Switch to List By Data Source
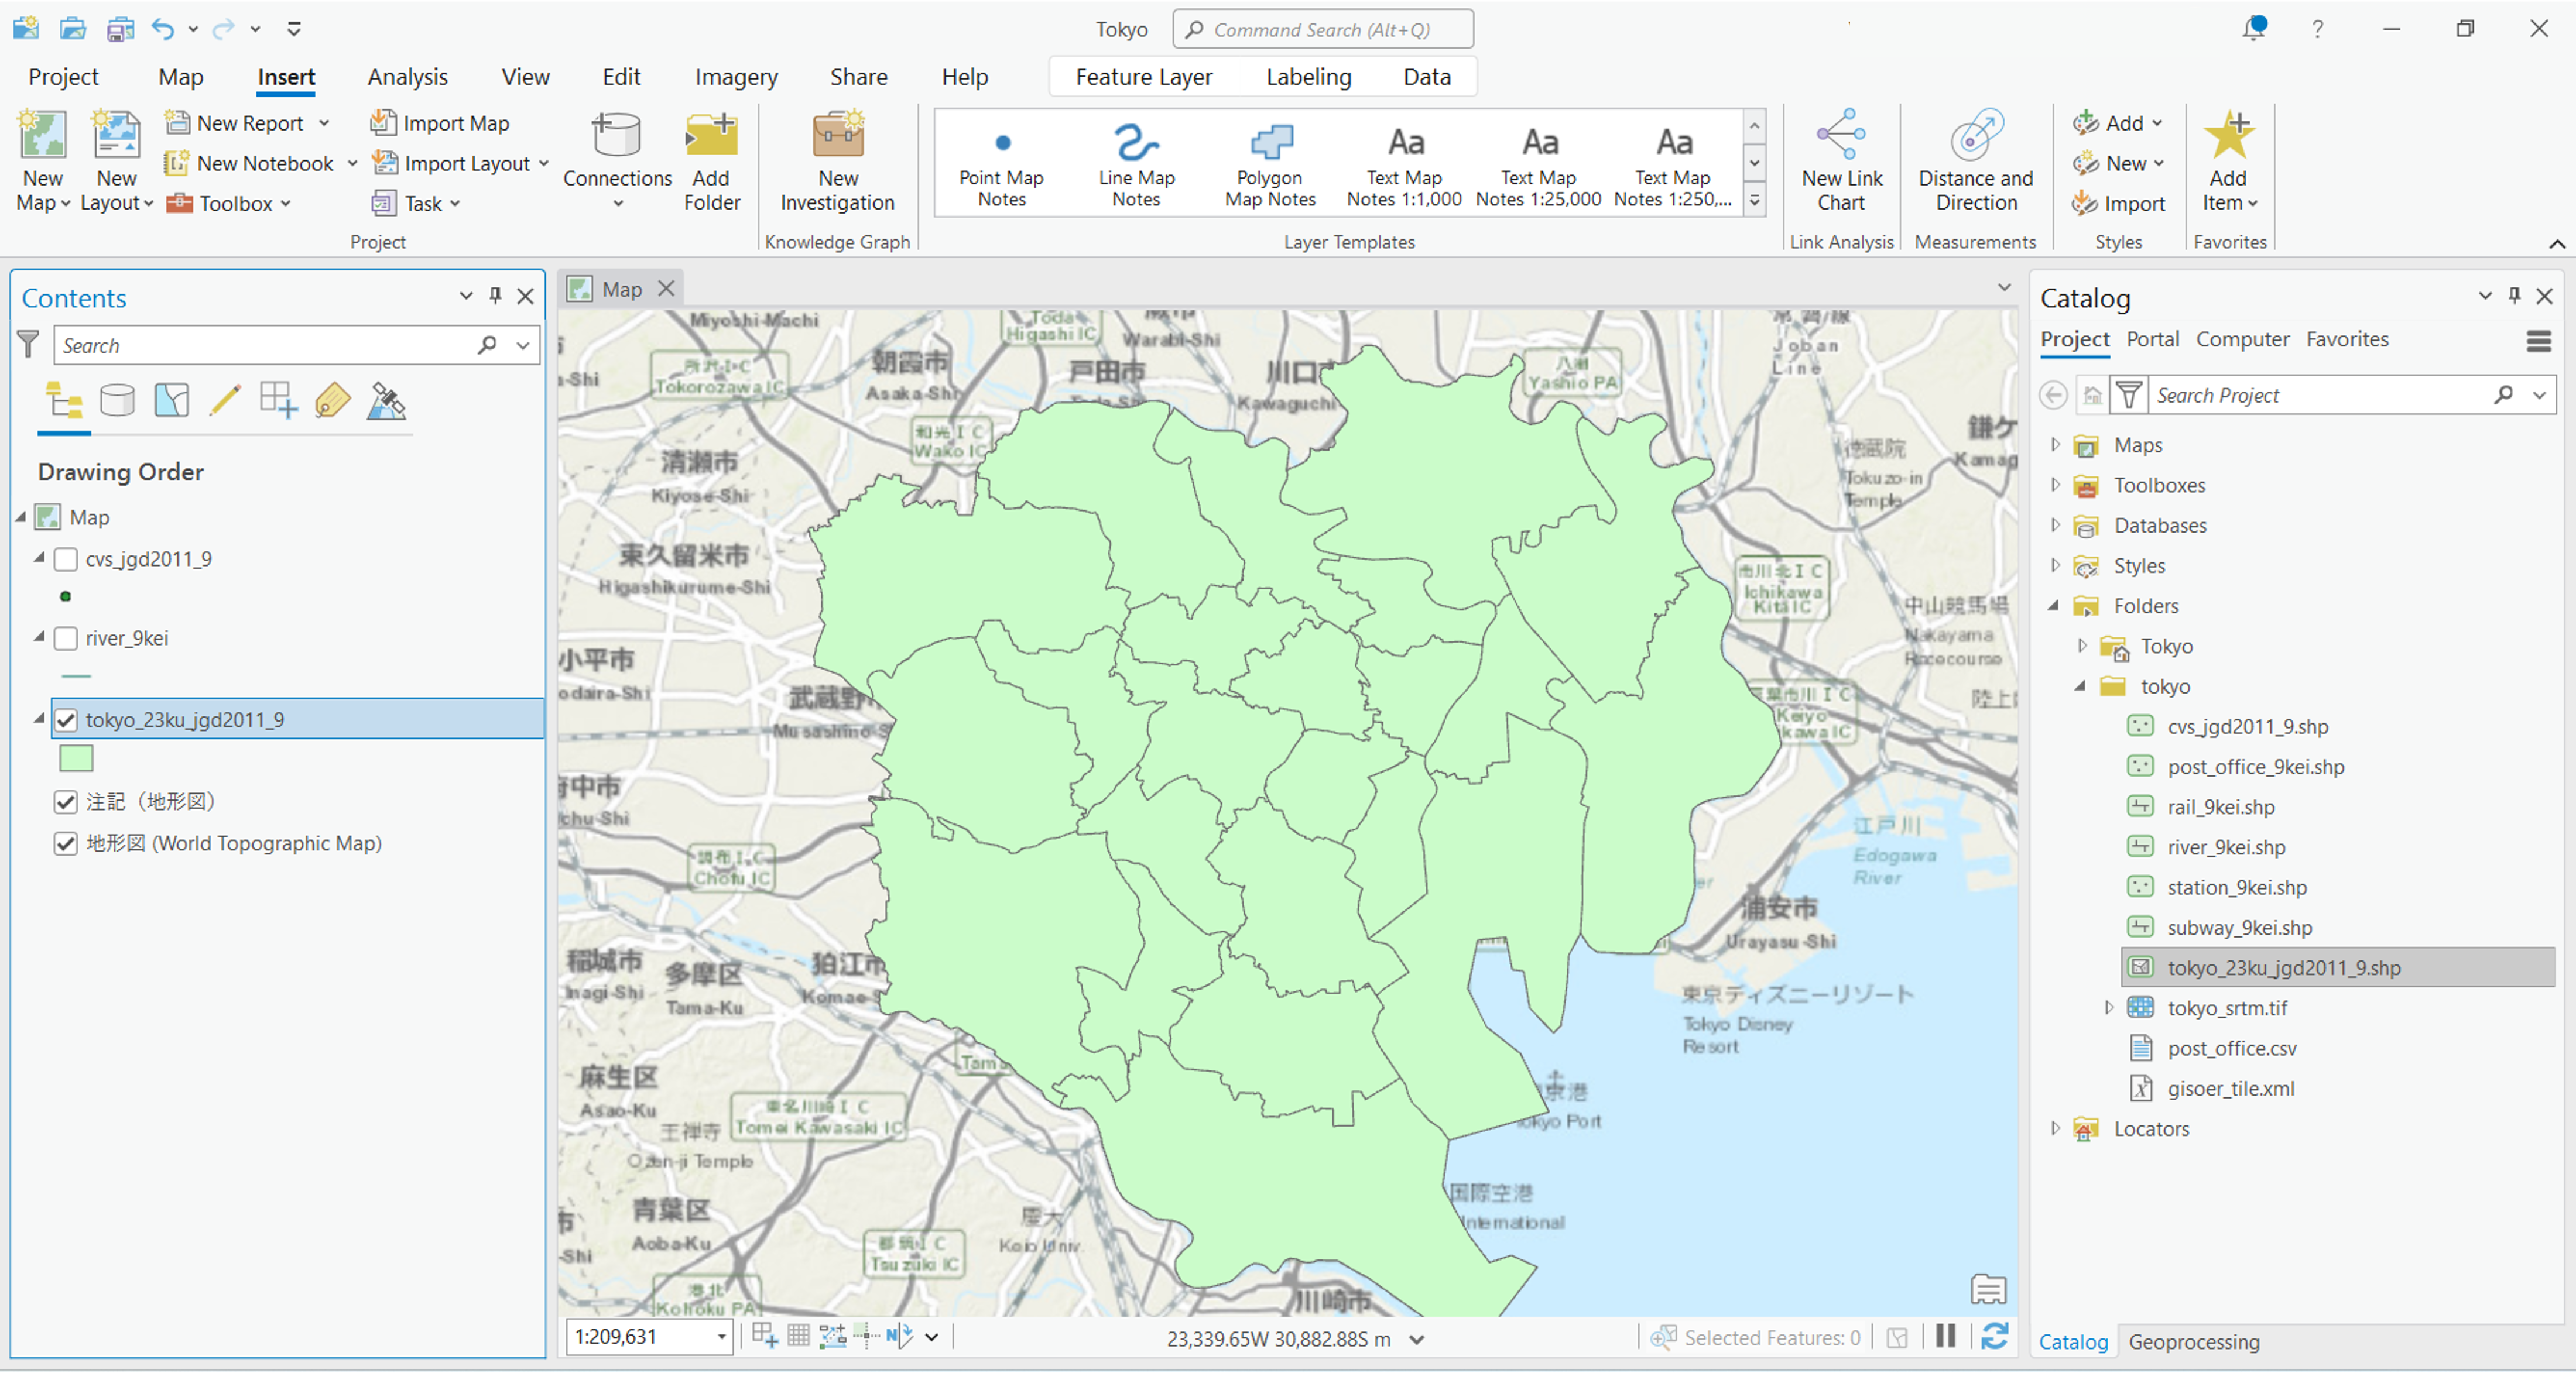Screen dimensions: 2576x1373 pyautogui.click(x=118, y=402)
